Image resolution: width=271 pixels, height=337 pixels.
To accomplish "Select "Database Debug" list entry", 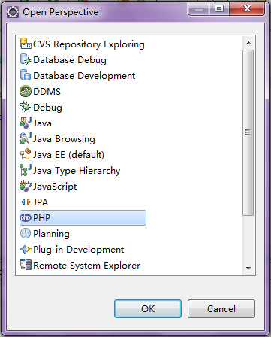I will click(70, 60).
